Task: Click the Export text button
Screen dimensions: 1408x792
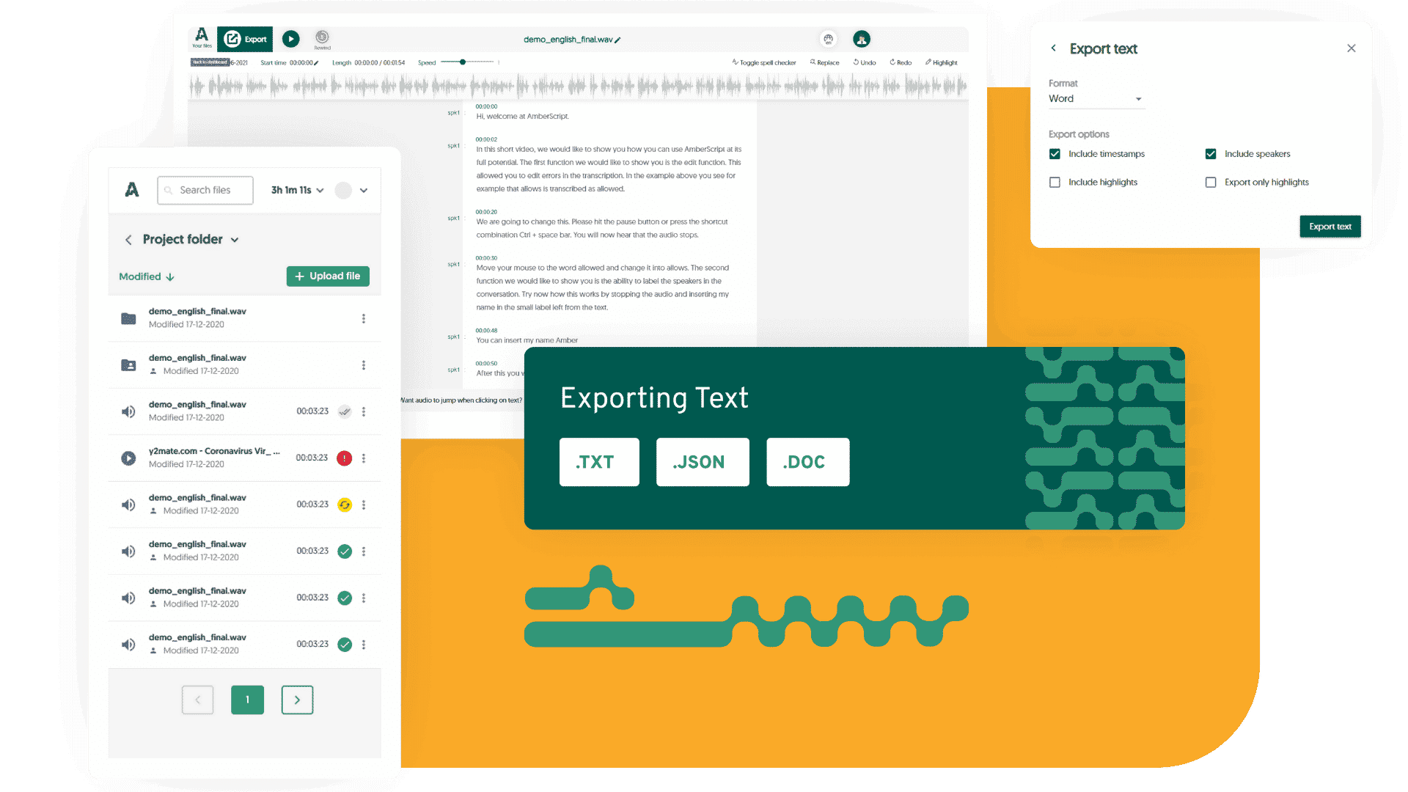Action: (1330, 227)
